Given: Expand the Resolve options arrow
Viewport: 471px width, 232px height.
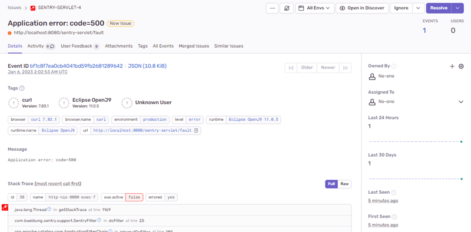Looking at the screenshot, I should [x=457, y=8].
